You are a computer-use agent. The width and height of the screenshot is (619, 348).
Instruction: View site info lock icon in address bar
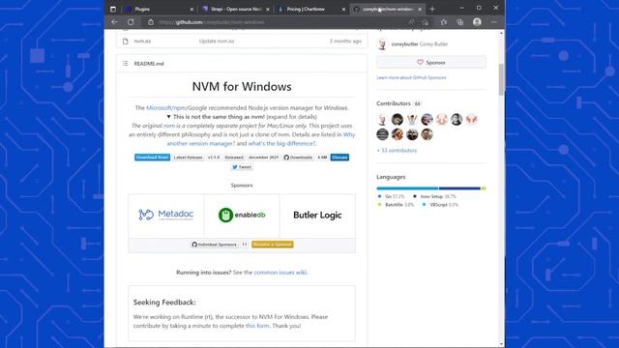click(x=151, y=22)
